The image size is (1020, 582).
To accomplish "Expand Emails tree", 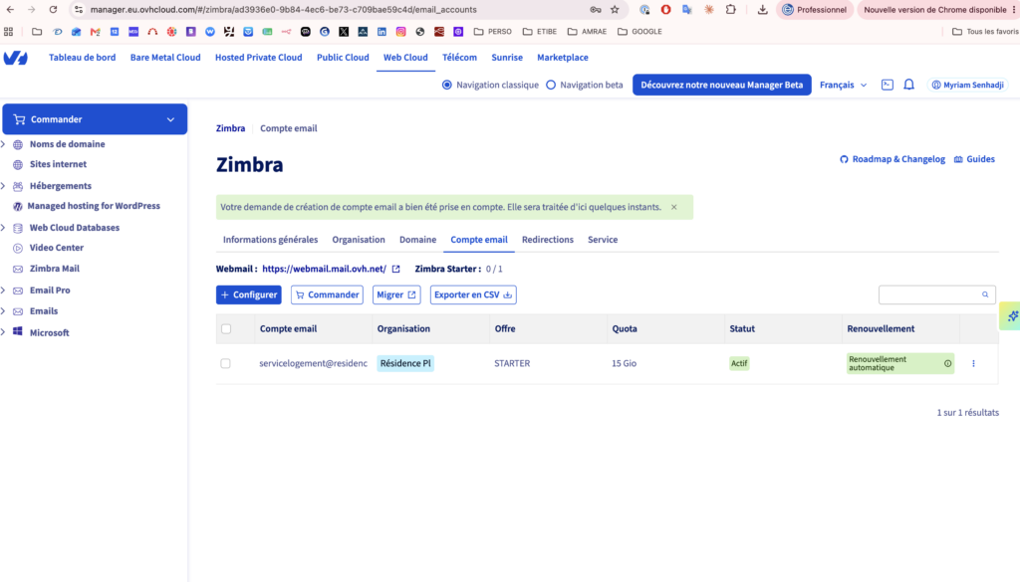I will (x=3, y=311).
